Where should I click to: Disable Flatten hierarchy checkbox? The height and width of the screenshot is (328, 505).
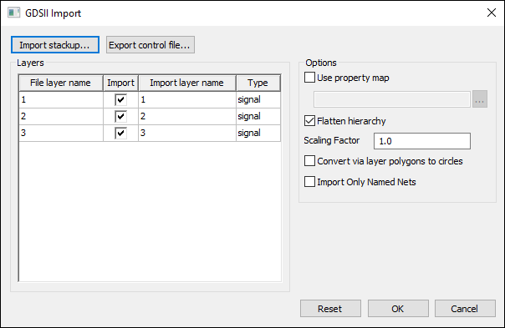point(310,121)
